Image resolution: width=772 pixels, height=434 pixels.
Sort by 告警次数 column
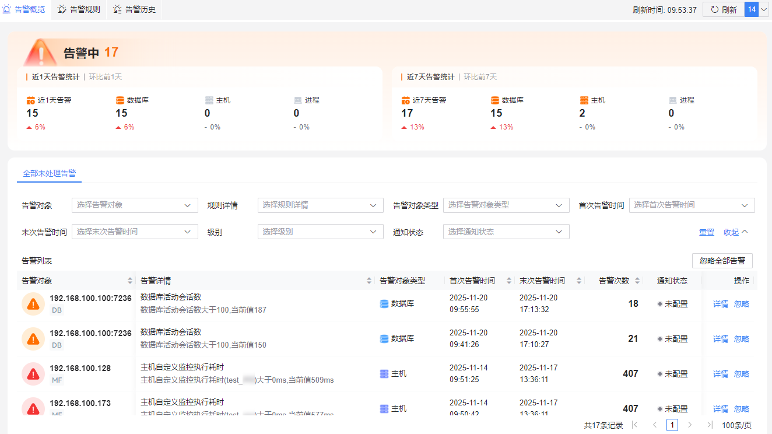click(637, 281)
